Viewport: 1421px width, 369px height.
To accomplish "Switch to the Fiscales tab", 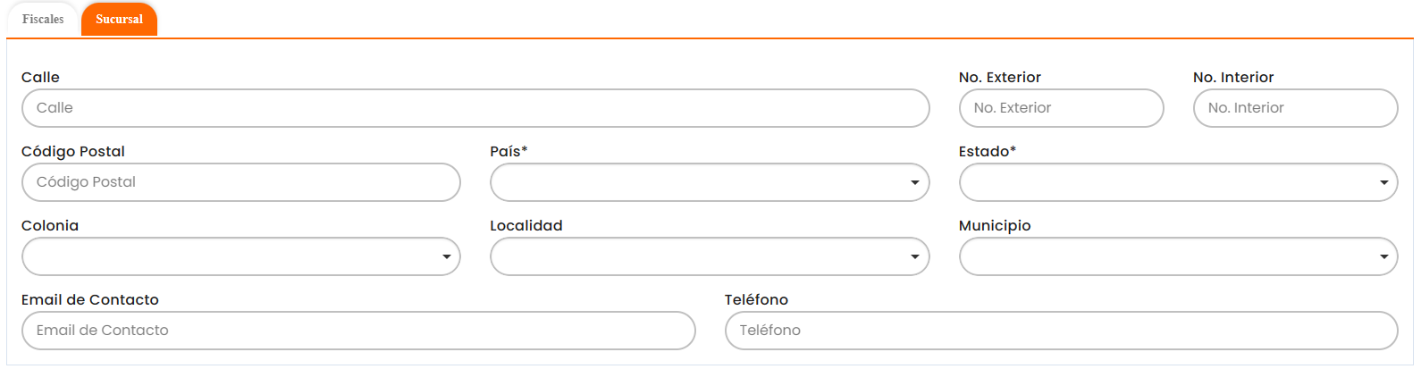I will click(43, 19).
